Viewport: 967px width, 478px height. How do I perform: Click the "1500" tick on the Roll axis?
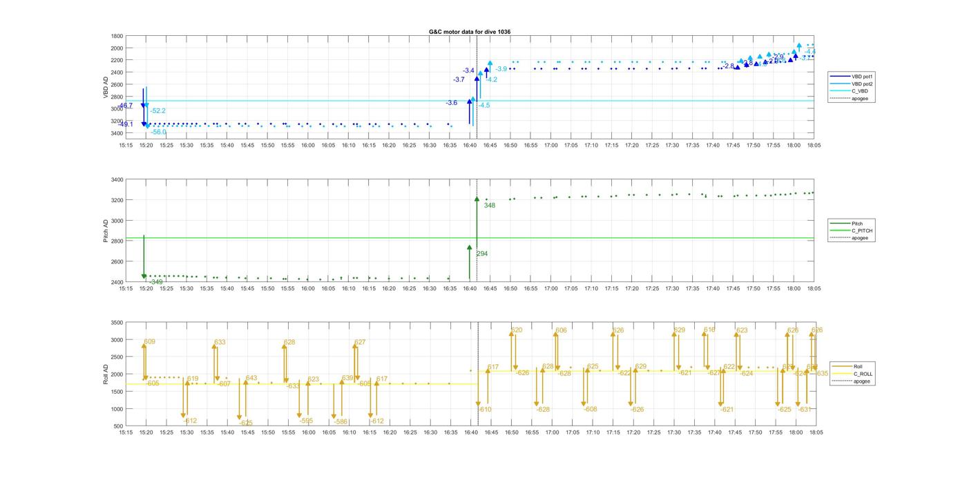click(117, 392)
